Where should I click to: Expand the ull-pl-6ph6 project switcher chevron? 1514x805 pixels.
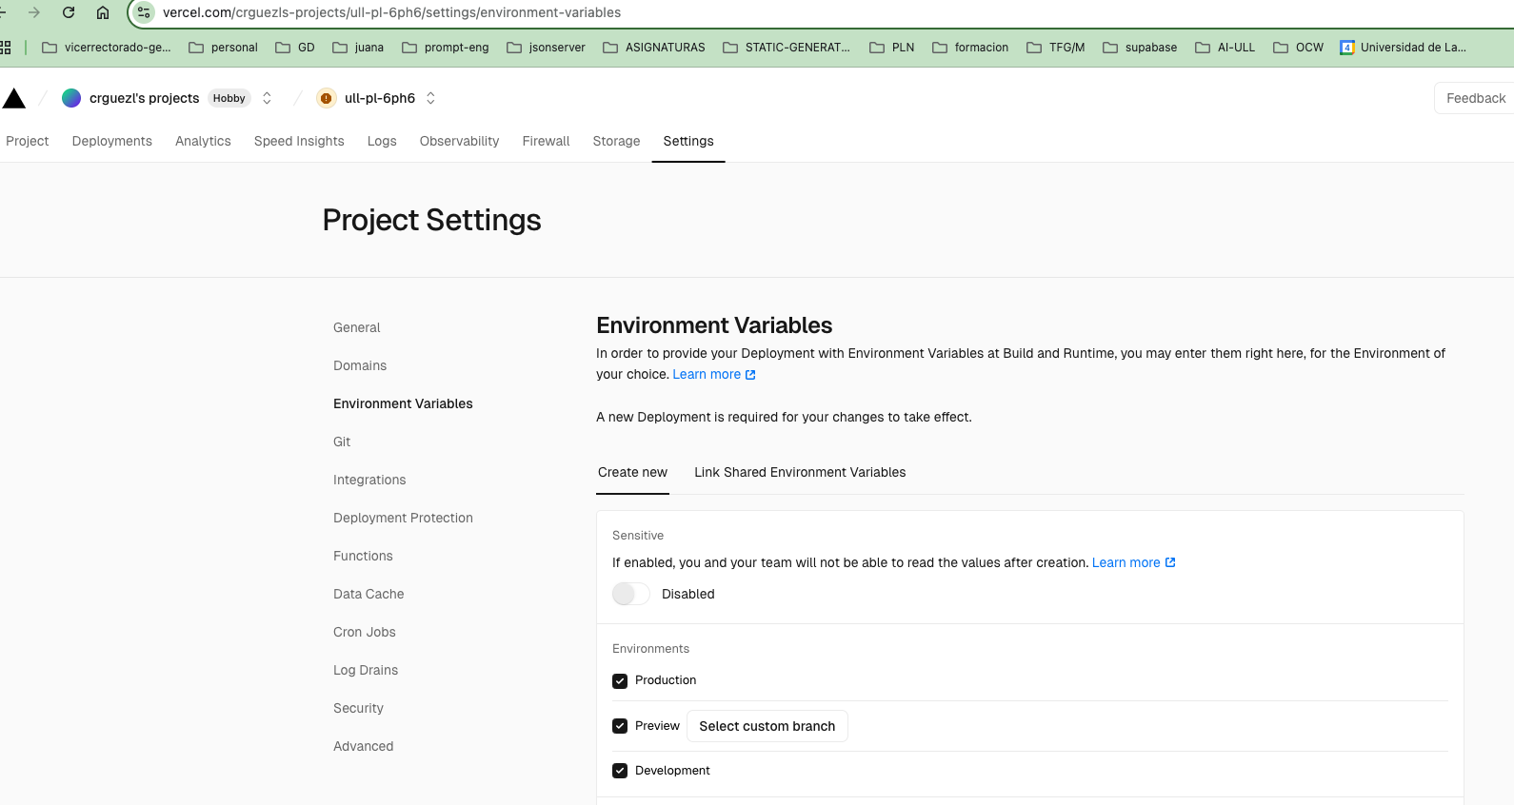coord(430,98)
